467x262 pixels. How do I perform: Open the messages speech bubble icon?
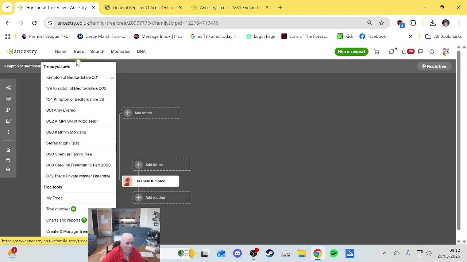(x=420, y=52)
